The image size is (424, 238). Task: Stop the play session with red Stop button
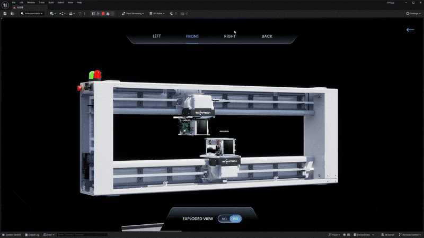point(103,13)
